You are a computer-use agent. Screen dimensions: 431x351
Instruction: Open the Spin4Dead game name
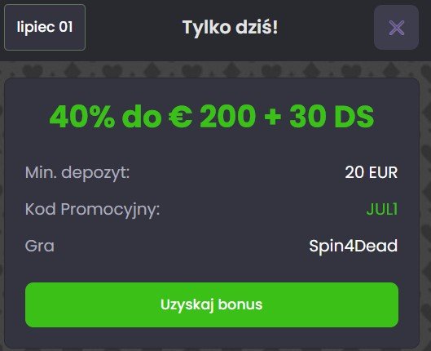tap(354, 246)
